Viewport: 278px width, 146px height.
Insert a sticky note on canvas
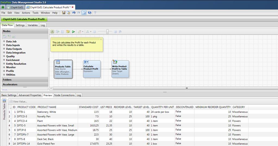[68, 32]
